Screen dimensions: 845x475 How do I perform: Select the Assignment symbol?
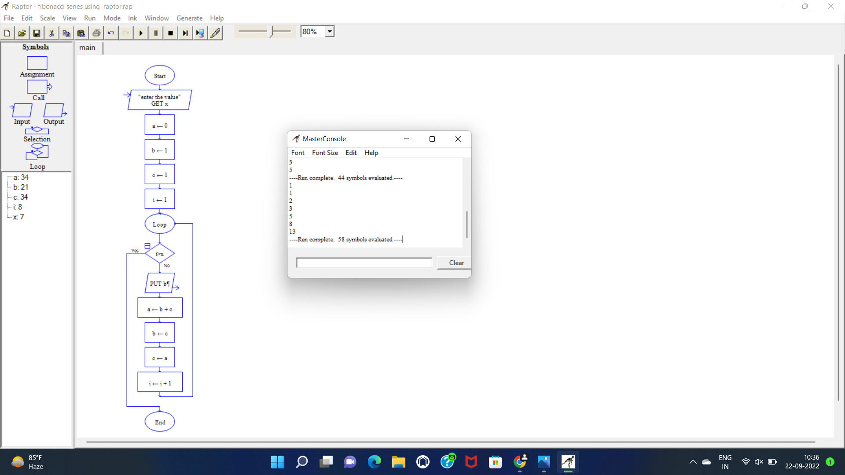[x=37, y=63]
